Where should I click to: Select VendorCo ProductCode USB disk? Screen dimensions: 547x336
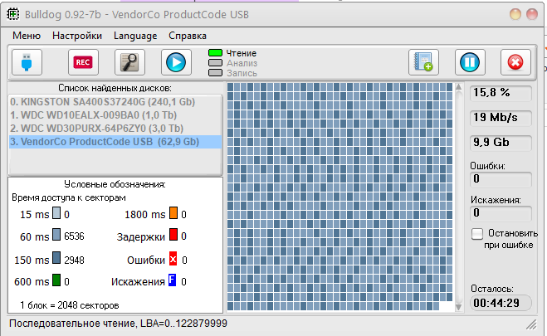(x=115, y=142)
